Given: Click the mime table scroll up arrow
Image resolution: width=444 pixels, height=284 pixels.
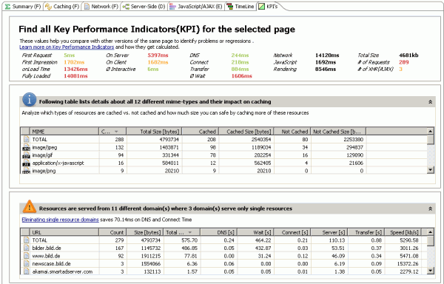Looking at the screenshot, I should click(x=430, y=131).
